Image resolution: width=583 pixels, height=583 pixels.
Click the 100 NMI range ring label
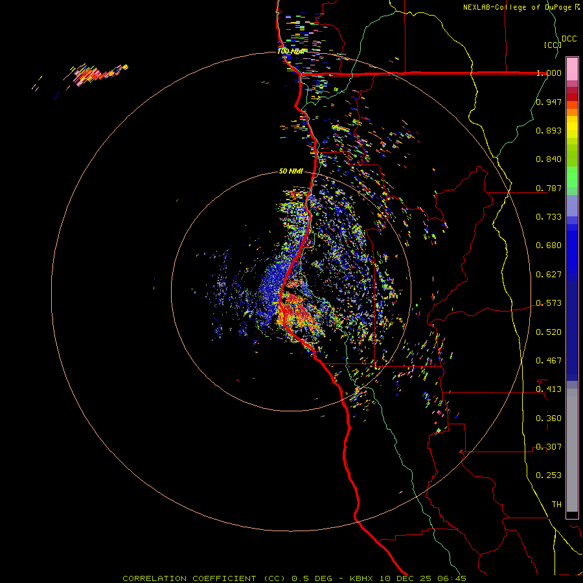tap(291, 51)
